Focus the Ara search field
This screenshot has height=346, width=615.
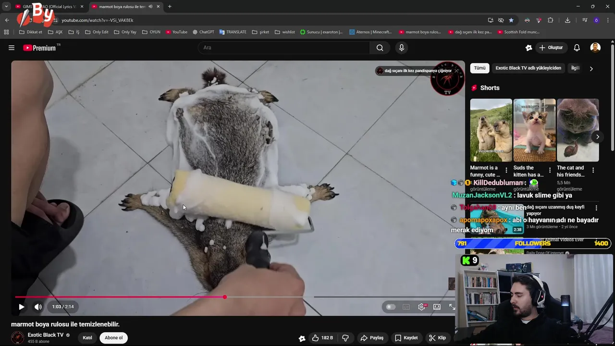283,48
